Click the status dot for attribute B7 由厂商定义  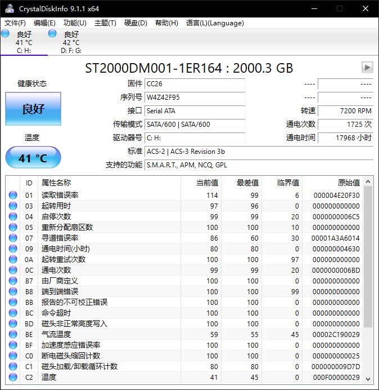click(13, 281)
